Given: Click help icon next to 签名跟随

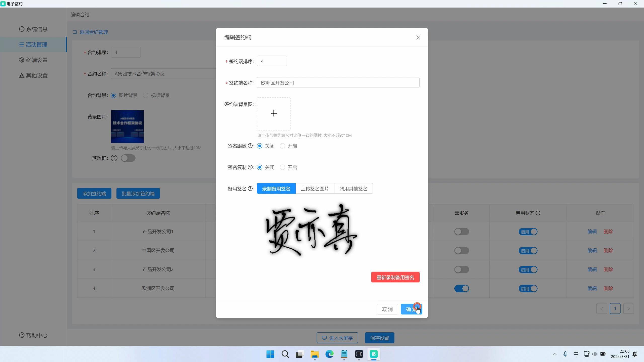Looking at the screenshot, I should 250,146.
